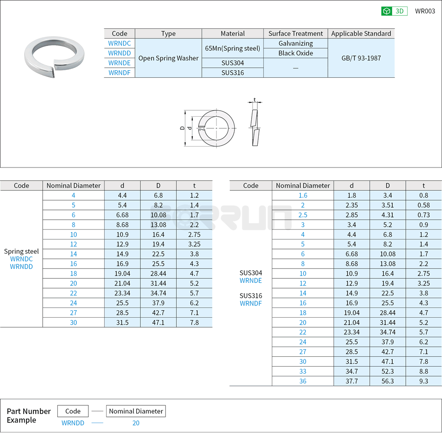
Task: Select code WRNDC in the specification table
Action: coord(119,43)
